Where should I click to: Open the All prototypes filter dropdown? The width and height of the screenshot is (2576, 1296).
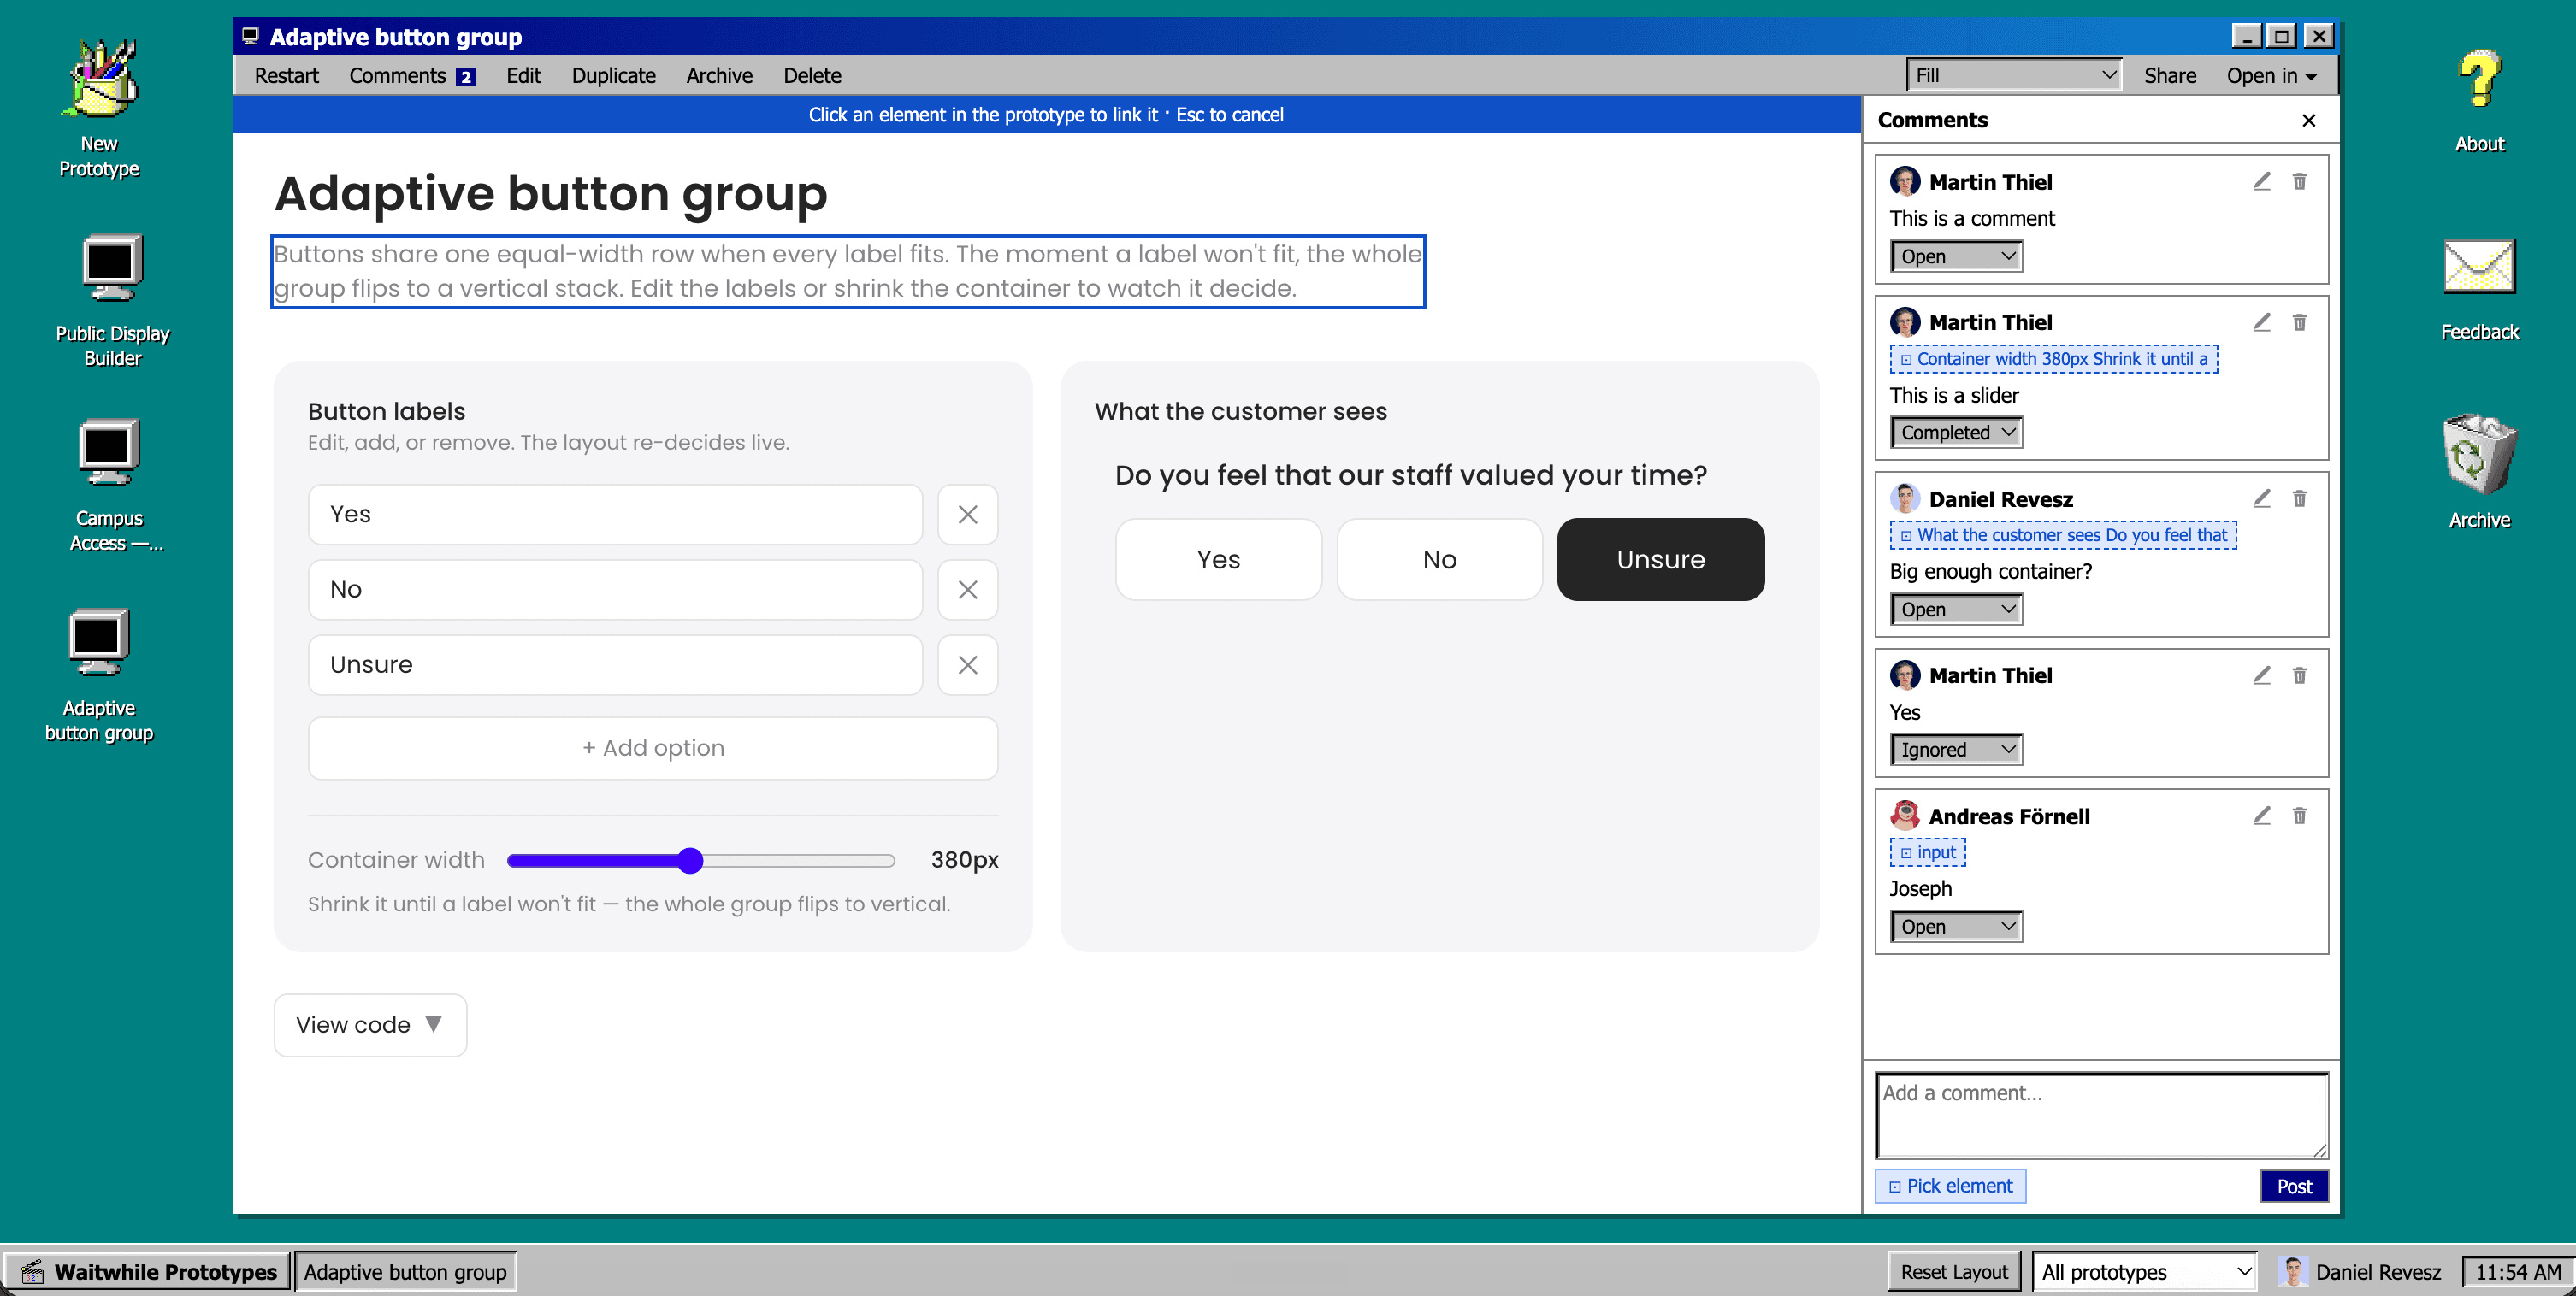click(2145, 1271)
